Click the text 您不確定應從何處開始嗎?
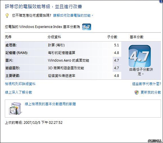This screenshot has height=143, width=163. point(32,16)
